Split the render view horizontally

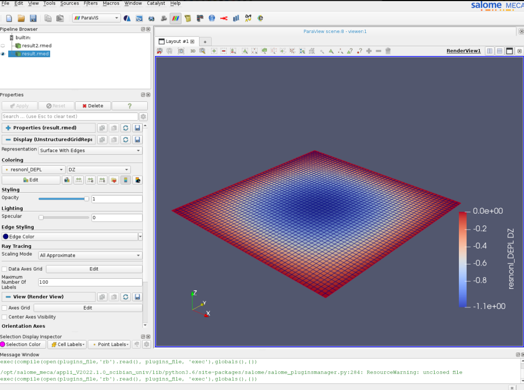pyautogui.click(x=490, y=51)
